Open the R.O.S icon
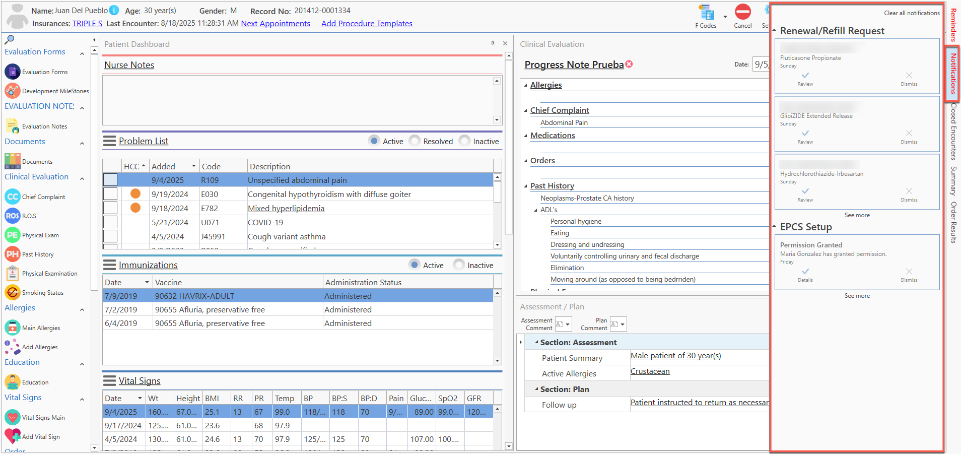Viewport: 961px width, 454px height. coord(13,216)
